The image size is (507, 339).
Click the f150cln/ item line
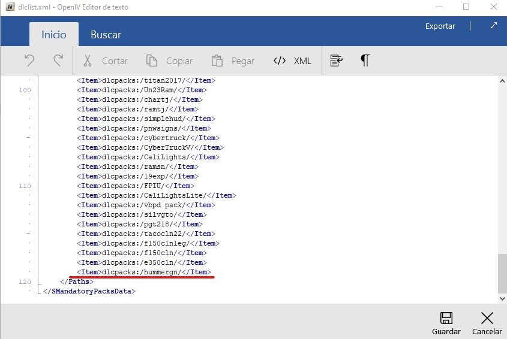pyautogui.click(x=142, y=253)
